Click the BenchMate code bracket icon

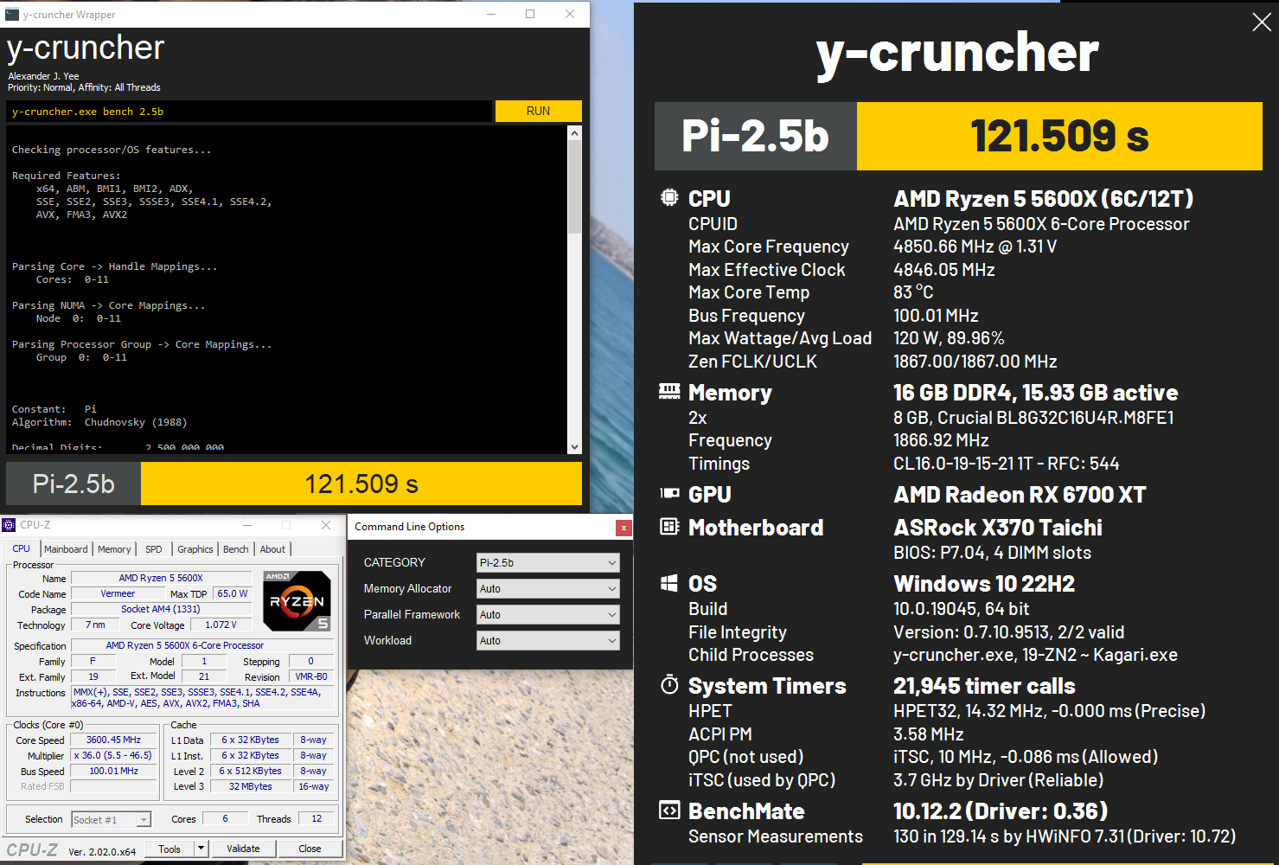pos(669,811)
